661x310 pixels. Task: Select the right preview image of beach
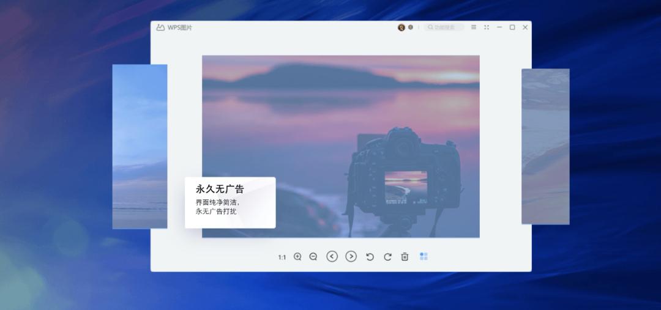545,147
